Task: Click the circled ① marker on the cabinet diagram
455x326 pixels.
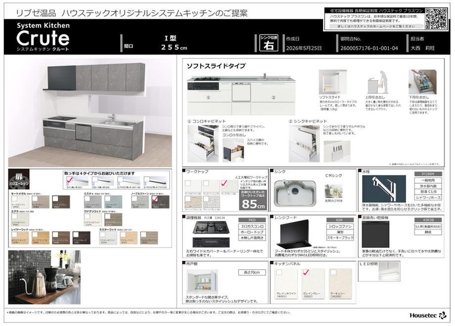Action: [x=208, y=97]
